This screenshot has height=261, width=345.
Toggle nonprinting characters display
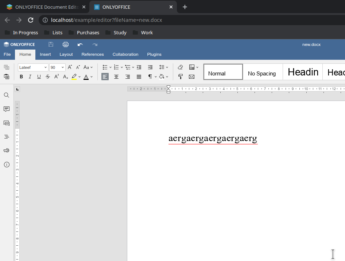tap(150, 77)
